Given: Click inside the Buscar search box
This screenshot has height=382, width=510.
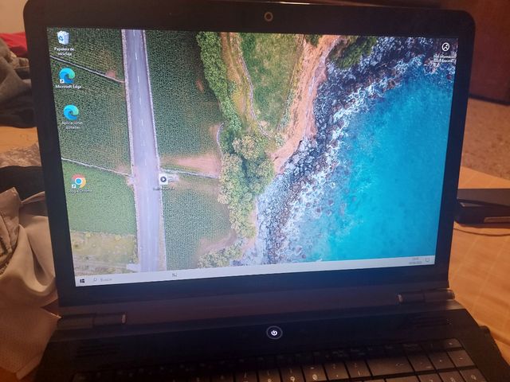Looking at the screenshot, I should point(120,279).
